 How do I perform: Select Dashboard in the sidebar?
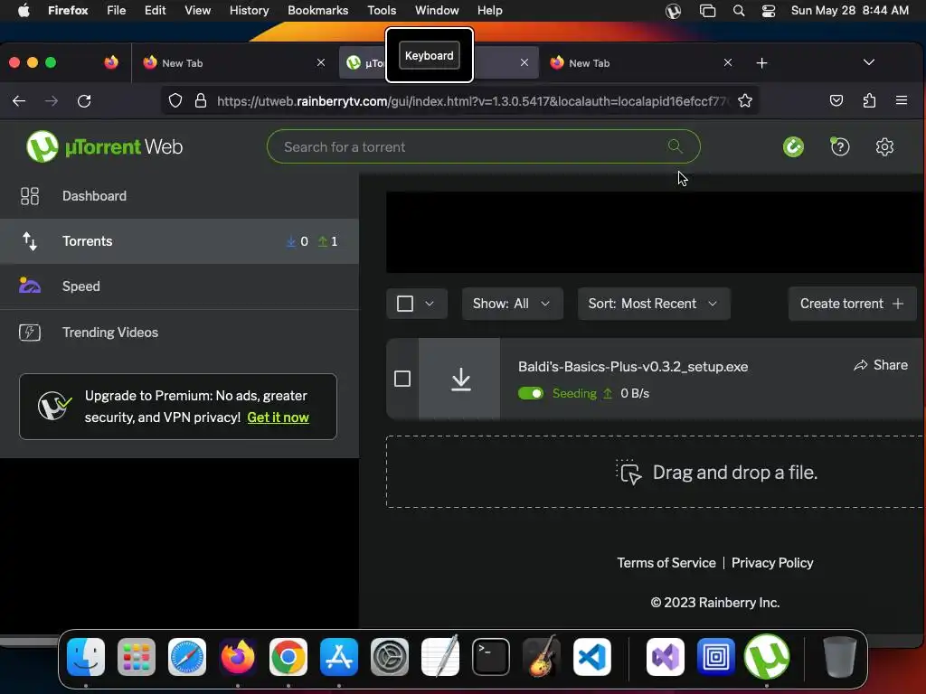point(179,196)
